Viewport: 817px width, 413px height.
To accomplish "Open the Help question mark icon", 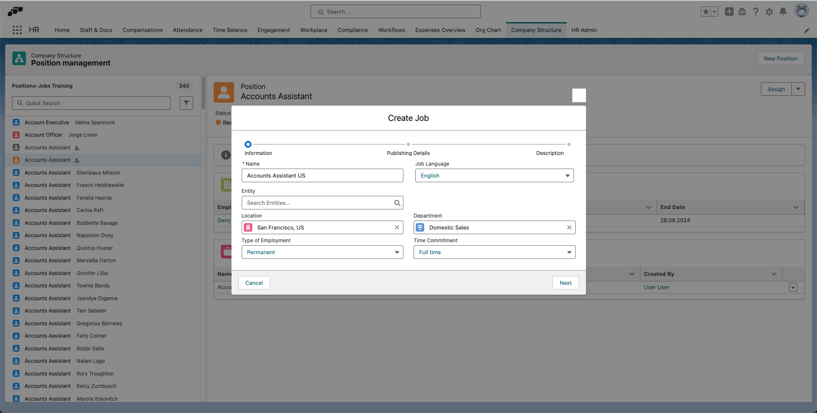I will point(756,11).
